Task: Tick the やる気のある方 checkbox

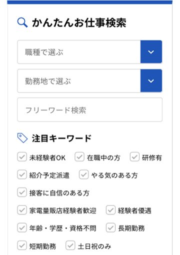Action: coord(83,174)
